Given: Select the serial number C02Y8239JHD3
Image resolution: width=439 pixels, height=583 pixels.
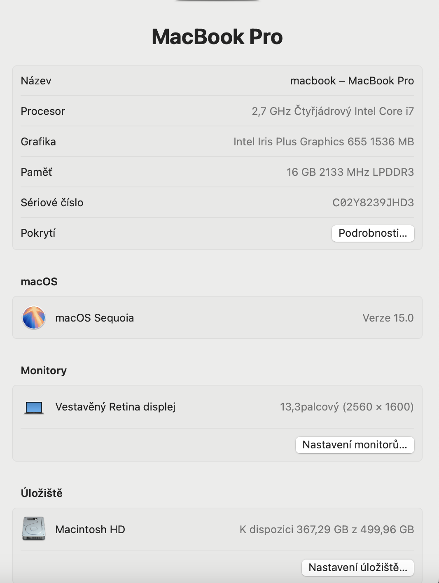Looking at the screenshot, I should click(373, 203).
